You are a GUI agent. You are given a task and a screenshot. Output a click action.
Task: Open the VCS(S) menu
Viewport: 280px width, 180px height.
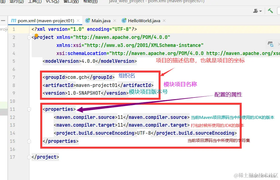click(x=52, y=1)
